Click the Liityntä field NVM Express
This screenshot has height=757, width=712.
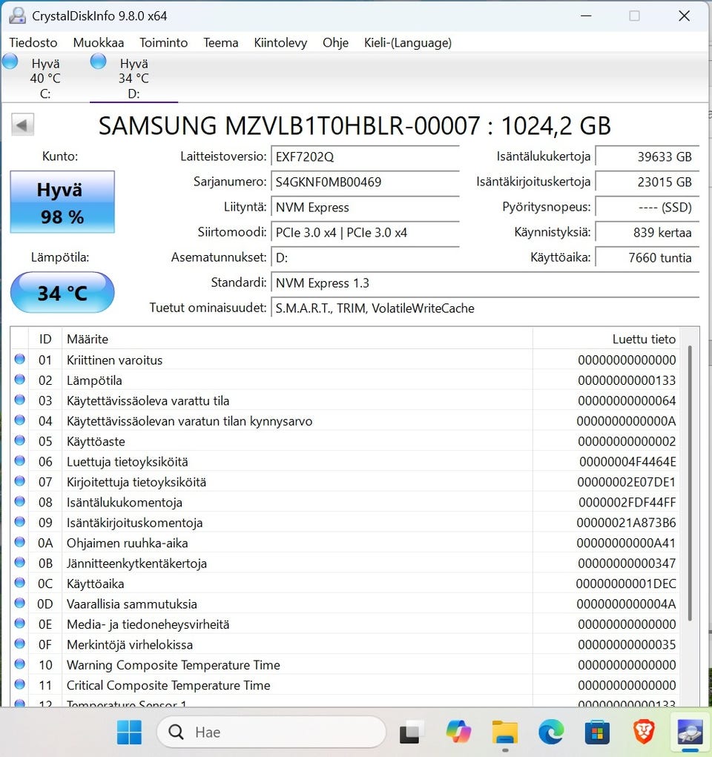[x=365, y=207]
